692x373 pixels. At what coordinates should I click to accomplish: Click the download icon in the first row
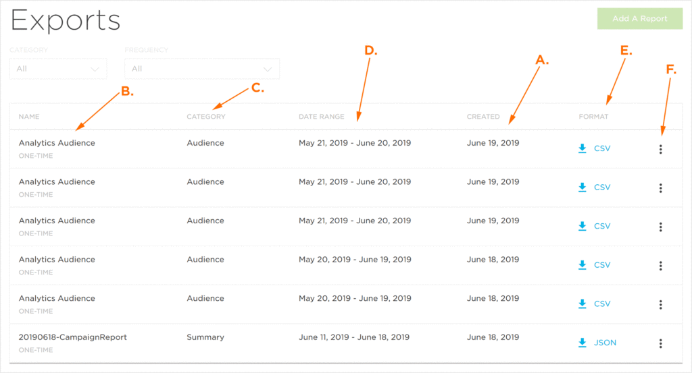(582, 148)
